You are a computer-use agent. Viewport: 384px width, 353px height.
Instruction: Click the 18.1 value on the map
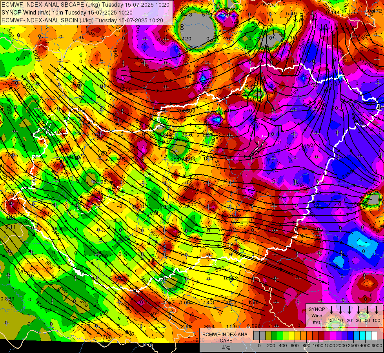208,158
